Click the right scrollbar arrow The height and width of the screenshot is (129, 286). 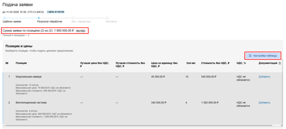(282, 125)
